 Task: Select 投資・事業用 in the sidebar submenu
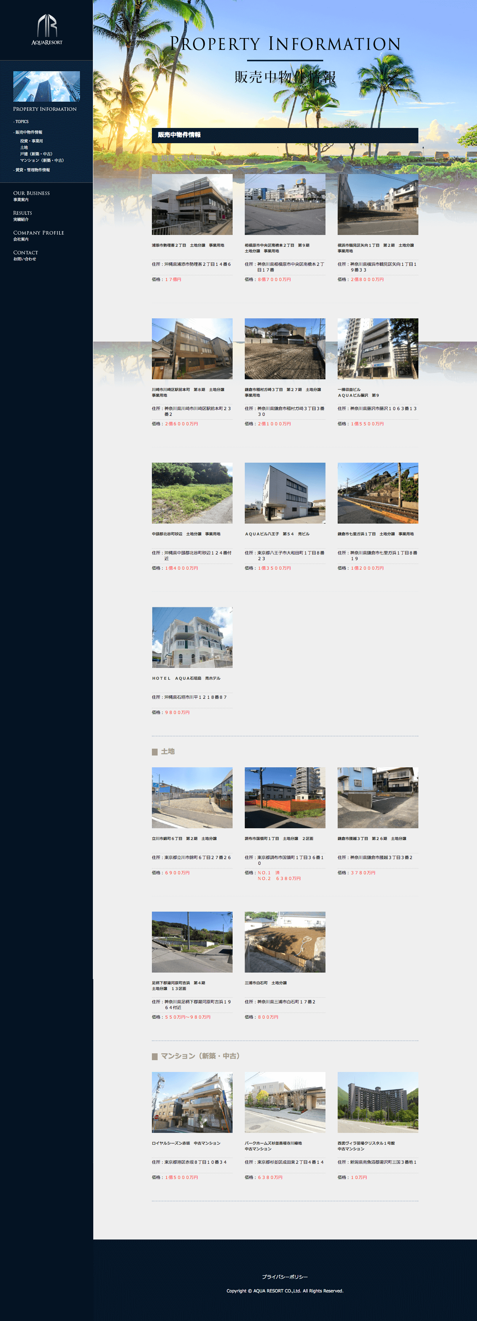coord(31,141)
